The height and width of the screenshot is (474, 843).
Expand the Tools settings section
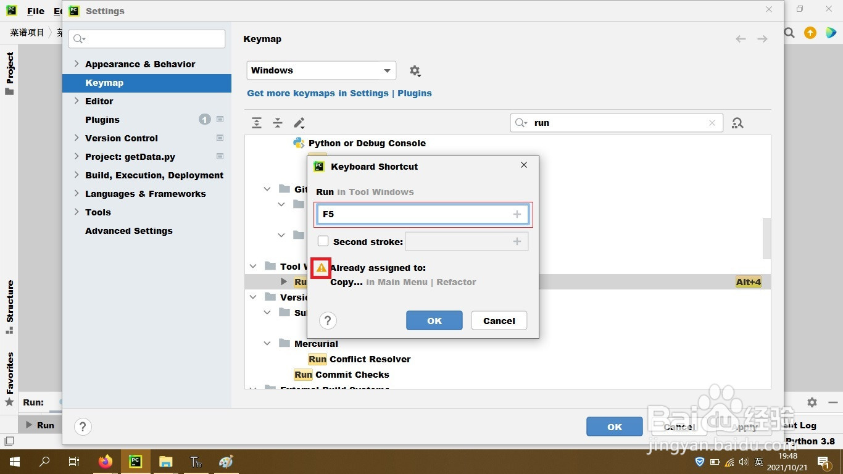click(77, 212)
